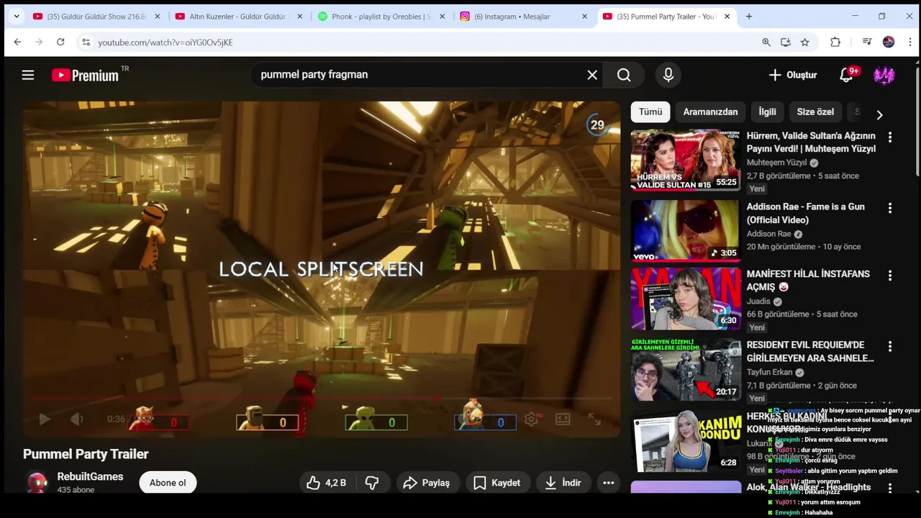The width and height of the screenshot is (921, 518).
Task: Open Hürrem vs Valide Sultan thumbnail
Action: pos(686,160)
